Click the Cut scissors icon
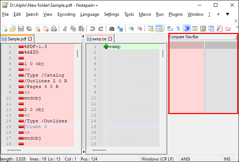This screenshot has height=162, width=239. pos(65,29)
